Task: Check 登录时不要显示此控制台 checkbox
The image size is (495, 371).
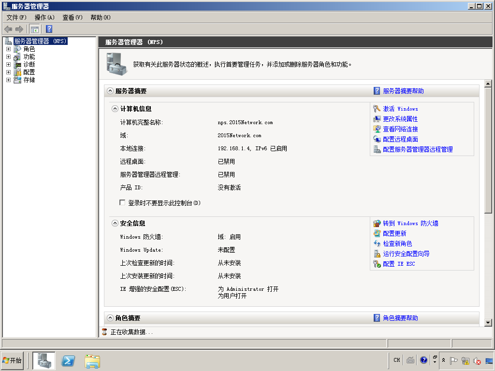Action: tap(122, 202)
